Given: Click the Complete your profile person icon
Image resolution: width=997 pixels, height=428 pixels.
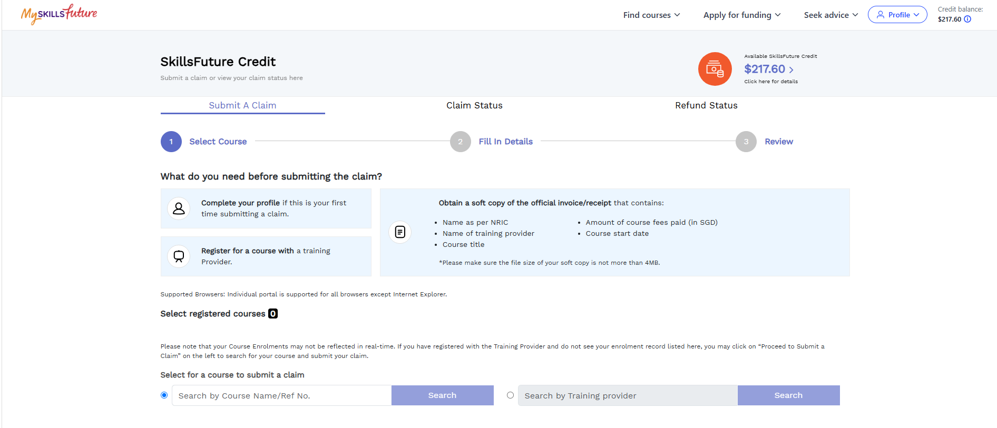Looking at the screenshot, I should coord(179,208).
